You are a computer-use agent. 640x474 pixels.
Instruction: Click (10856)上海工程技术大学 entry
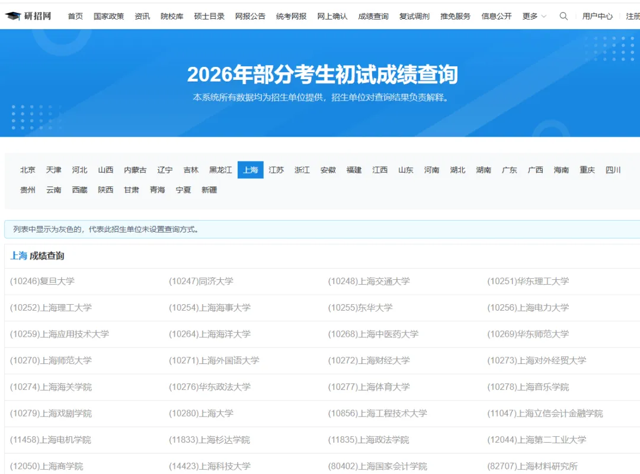tap(377, 414)
